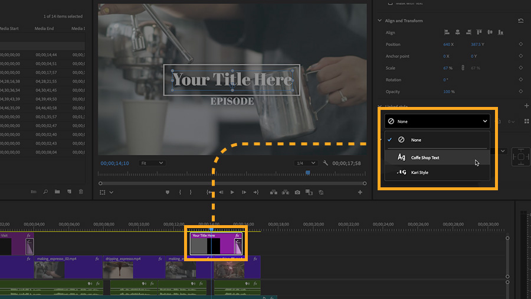The height and width of the screenshot is (299, 531).
Task: Select None in the style list
Action: tap(437, 139)
